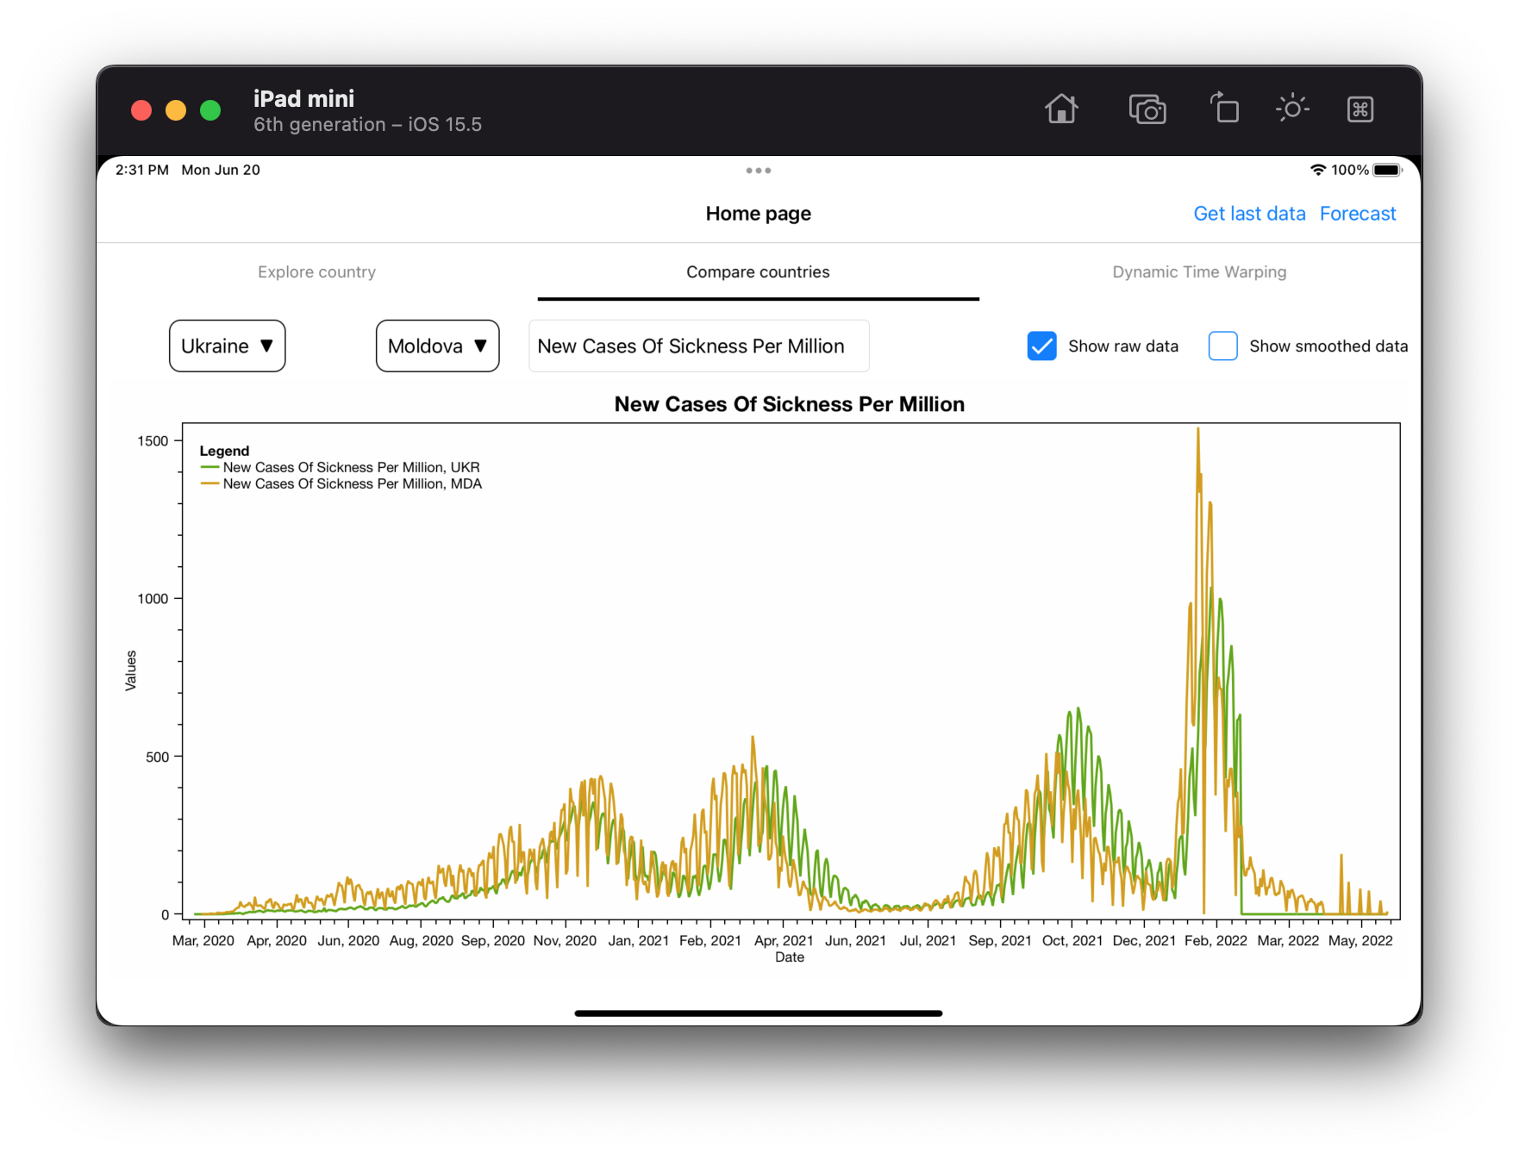Viewport: 1519px width, 1153px height.
Task: Click the Mar, 2020 date axis label
Action: [x=203, y=941]
